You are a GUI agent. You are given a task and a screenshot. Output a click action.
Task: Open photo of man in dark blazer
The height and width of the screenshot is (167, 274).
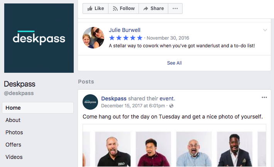(x=235, y=149)
